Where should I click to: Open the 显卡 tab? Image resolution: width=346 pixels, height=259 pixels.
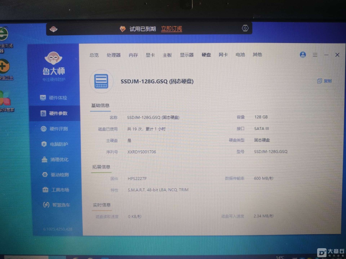tap(150, 55)
